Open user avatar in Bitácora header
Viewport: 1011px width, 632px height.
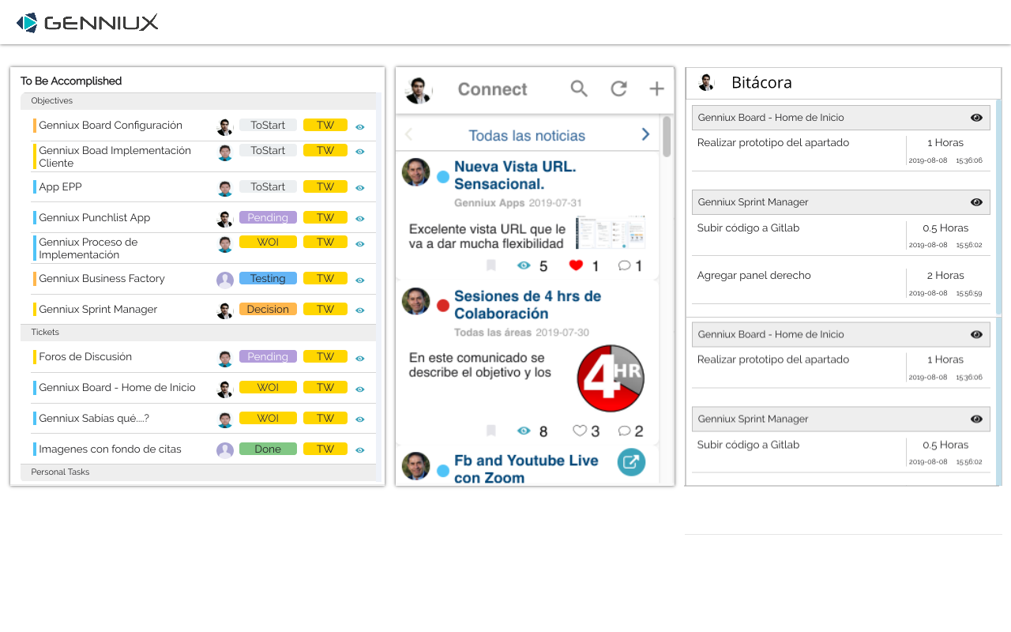(x=706, y=82)
